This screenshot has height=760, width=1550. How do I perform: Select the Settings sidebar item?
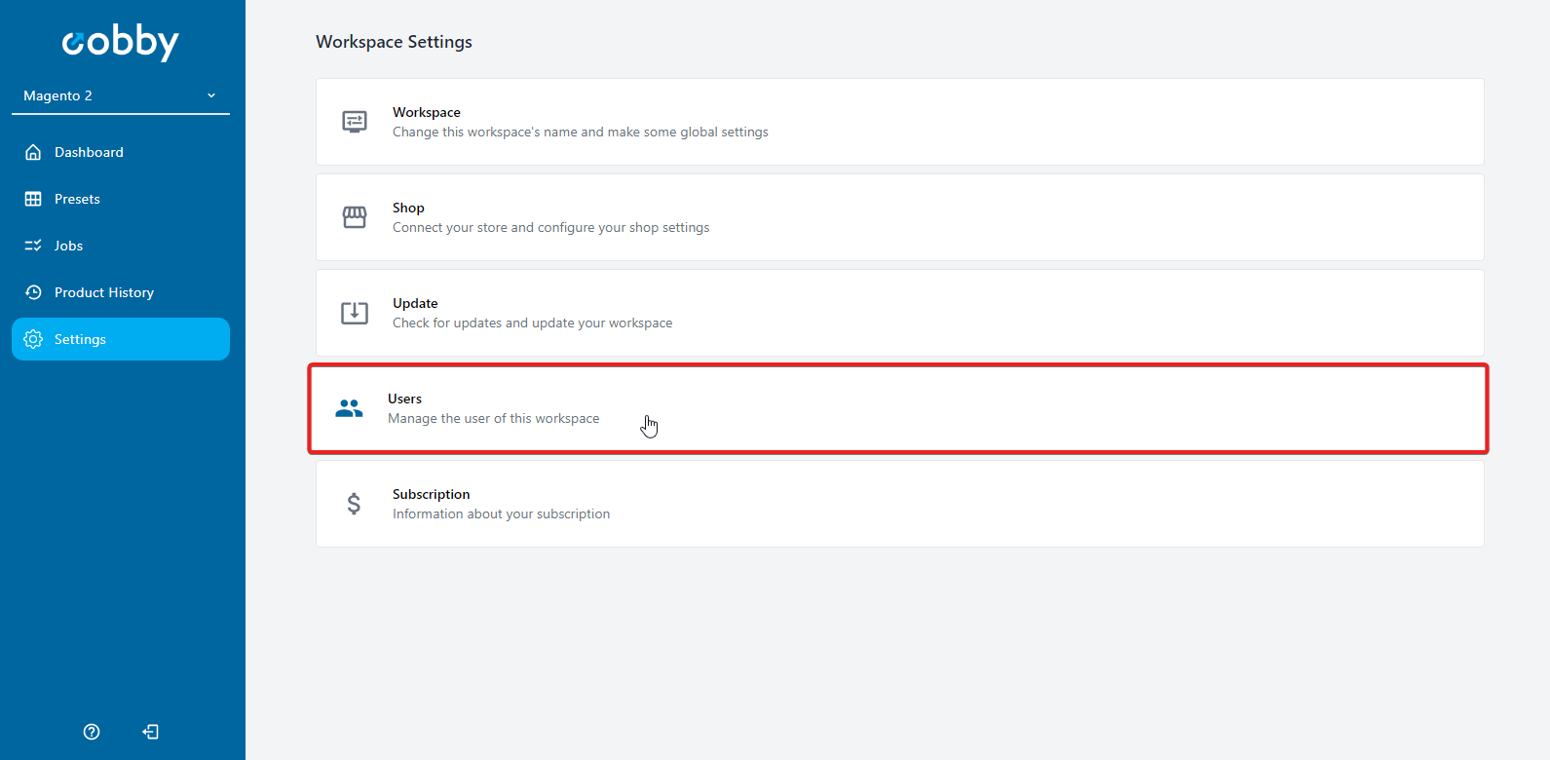[x=121, y=339]
